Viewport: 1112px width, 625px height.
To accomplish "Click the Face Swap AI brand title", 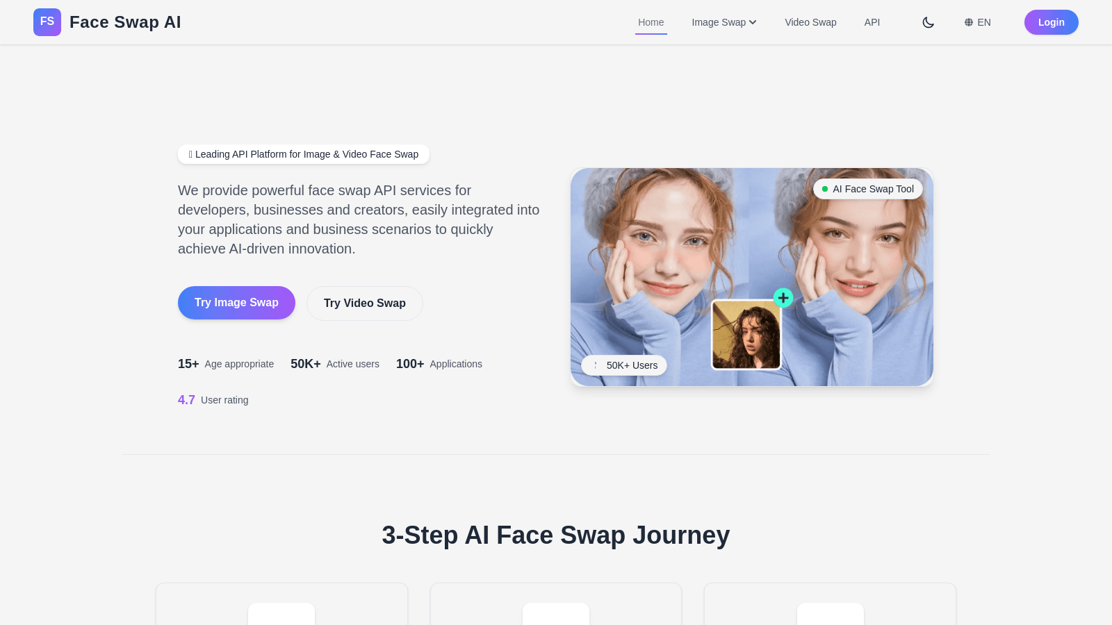I will point(125,22).
